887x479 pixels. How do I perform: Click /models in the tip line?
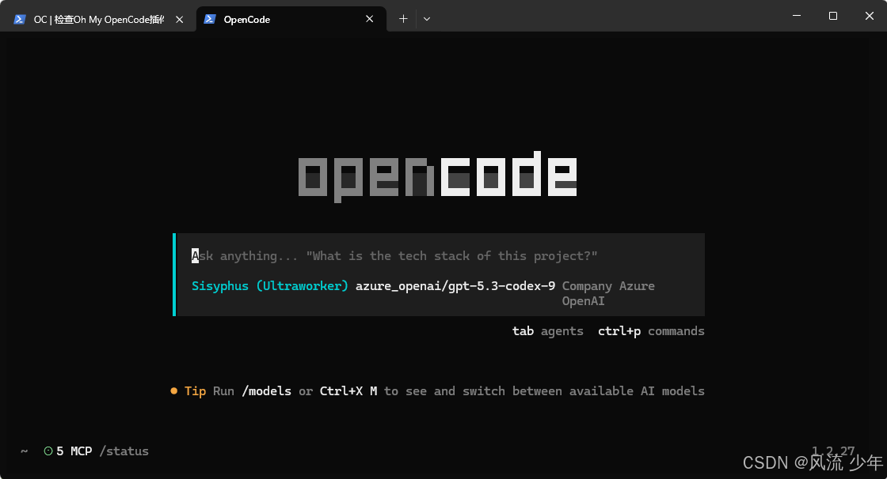(x=266, y=391)
